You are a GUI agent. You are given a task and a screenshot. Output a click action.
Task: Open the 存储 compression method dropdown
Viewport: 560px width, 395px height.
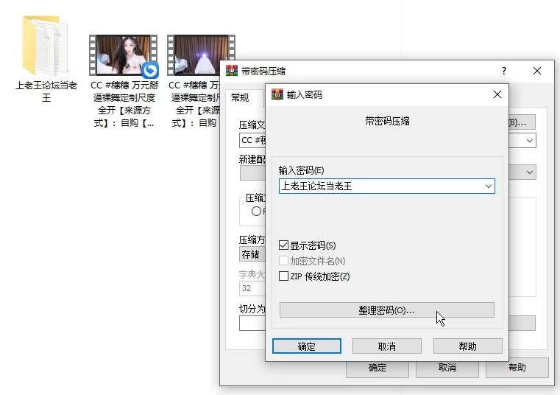pos(252,254)
